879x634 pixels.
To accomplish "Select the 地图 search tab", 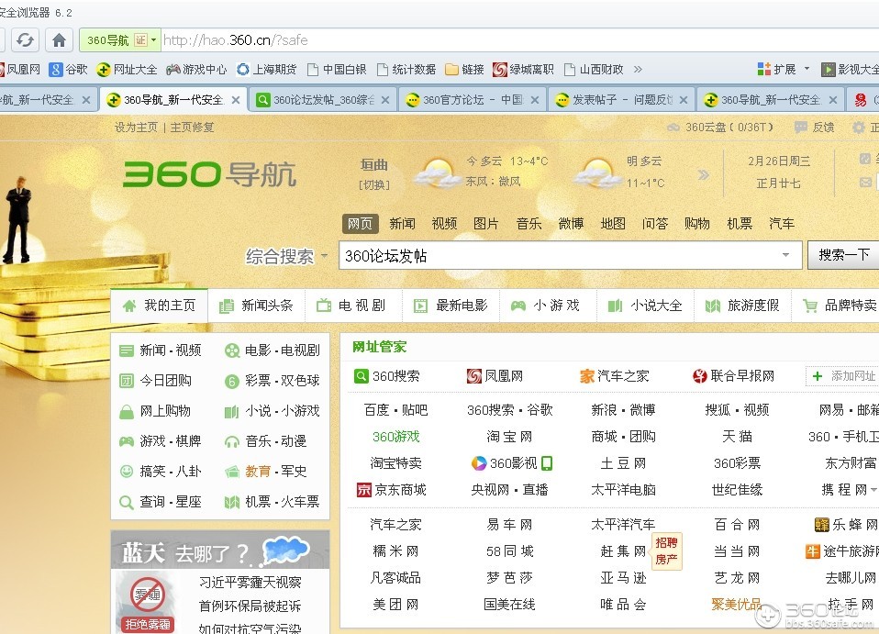I will (613, 224).
